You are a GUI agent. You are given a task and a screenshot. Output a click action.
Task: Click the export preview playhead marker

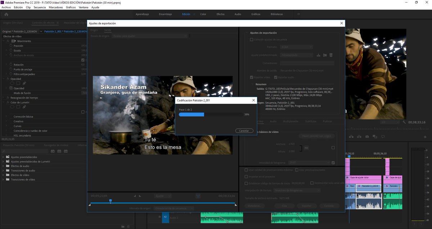[111, 201]
